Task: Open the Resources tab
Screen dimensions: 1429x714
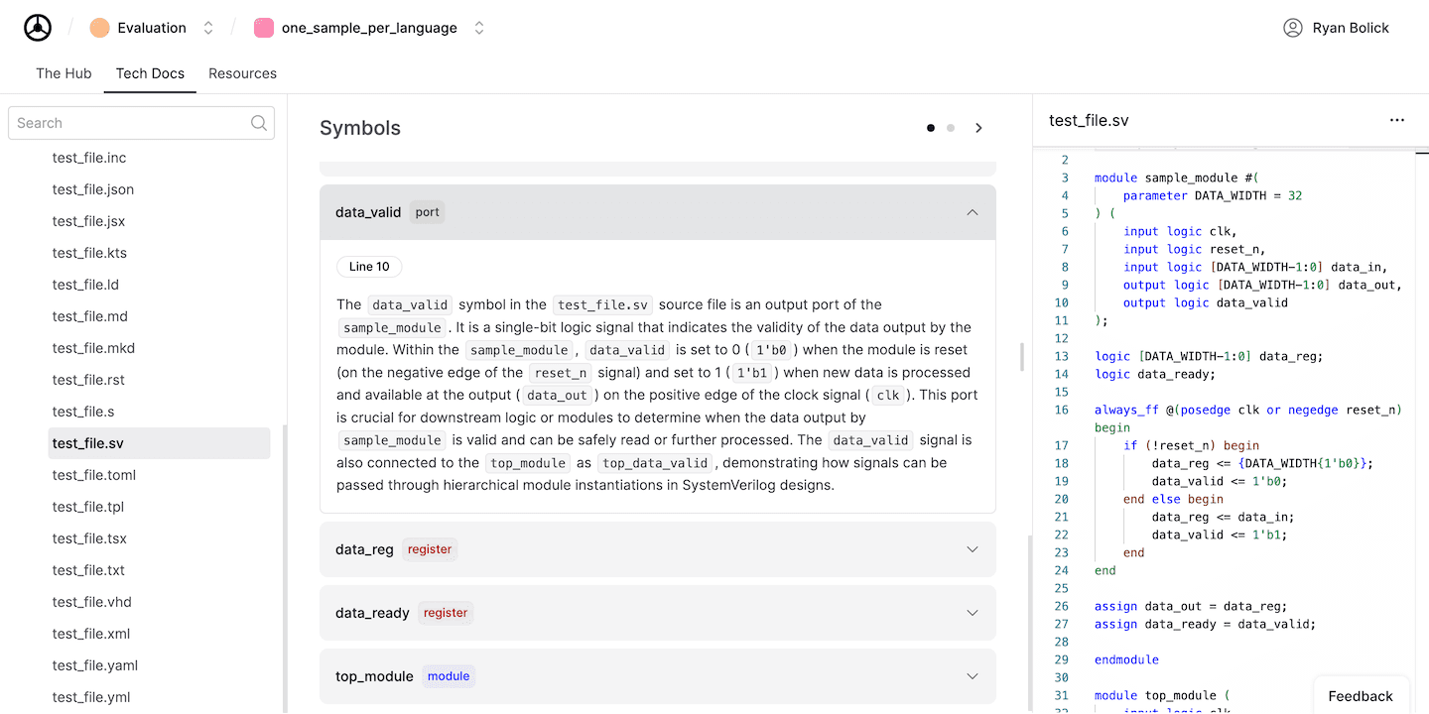Action: point(242,73)
